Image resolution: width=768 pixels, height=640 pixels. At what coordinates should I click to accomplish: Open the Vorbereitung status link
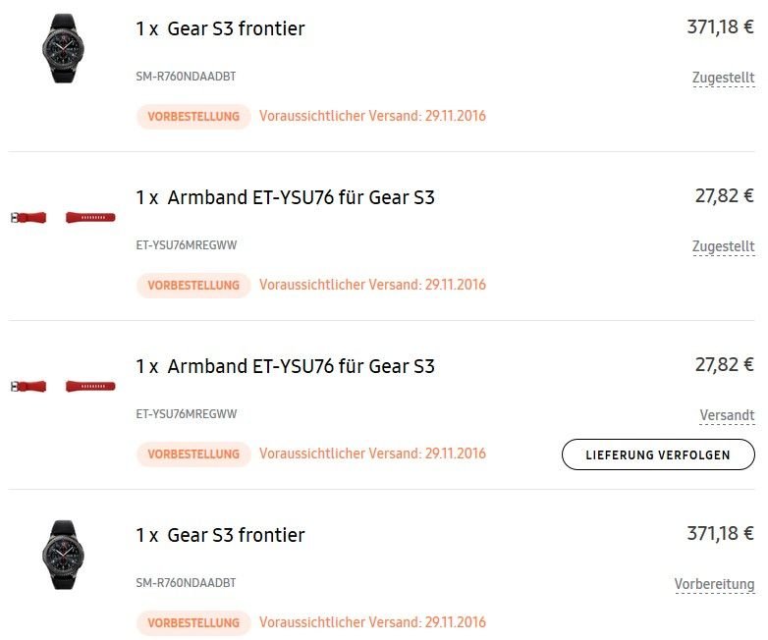pyautogui.click(x=714, y=584)
